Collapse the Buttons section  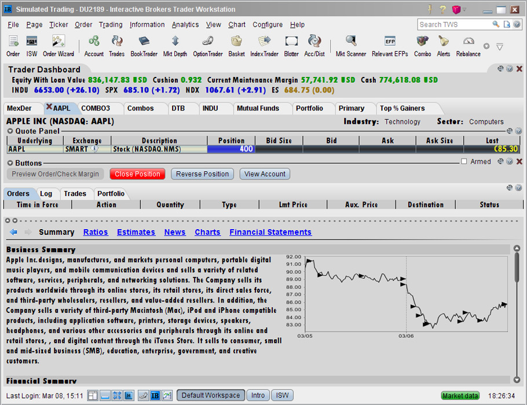click(10, 163)
